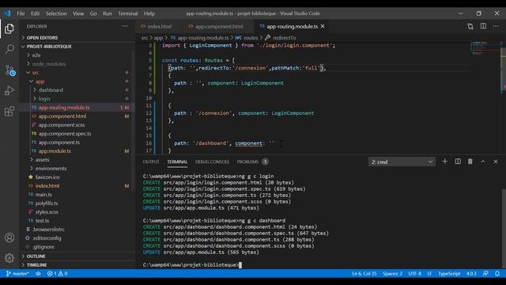The height and width of the screenshot is (285, 506).
Task: Collapse the app folder
Action: point(40,82)
